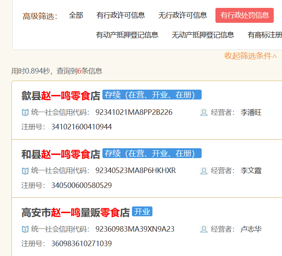The height and width of the screenshot is (256, 282).
Task: Click book icon beside 歙县 credit code
Action: click(25, 113)
